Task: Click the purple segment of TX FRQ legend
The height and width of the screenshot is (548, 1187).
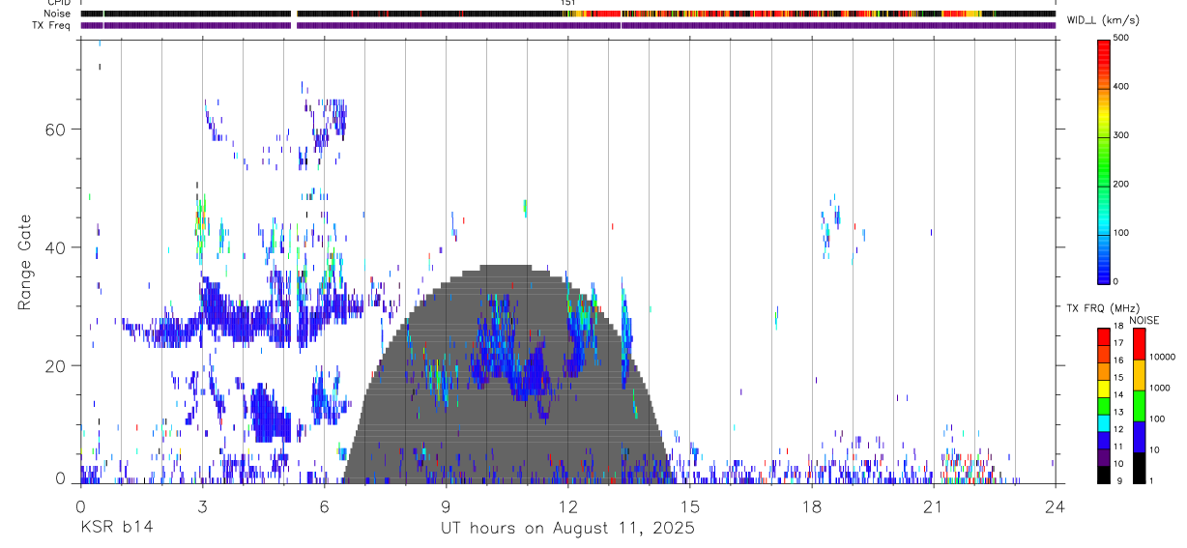Action: 1104,459
